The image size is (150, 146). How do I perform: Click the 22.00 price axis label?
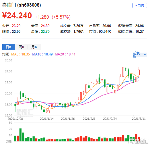point(9,82)
